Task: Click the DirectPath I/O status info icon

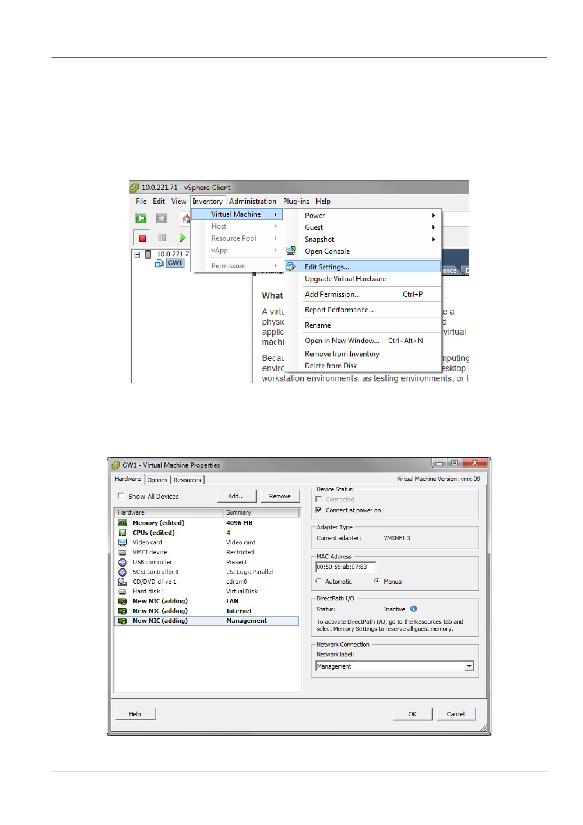Action: [414, 609]
